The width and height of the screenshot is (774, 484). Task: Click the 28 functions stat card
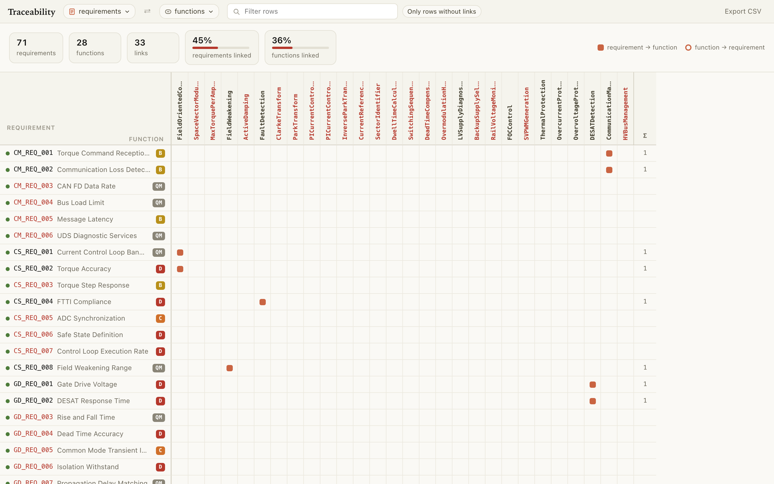95,48
